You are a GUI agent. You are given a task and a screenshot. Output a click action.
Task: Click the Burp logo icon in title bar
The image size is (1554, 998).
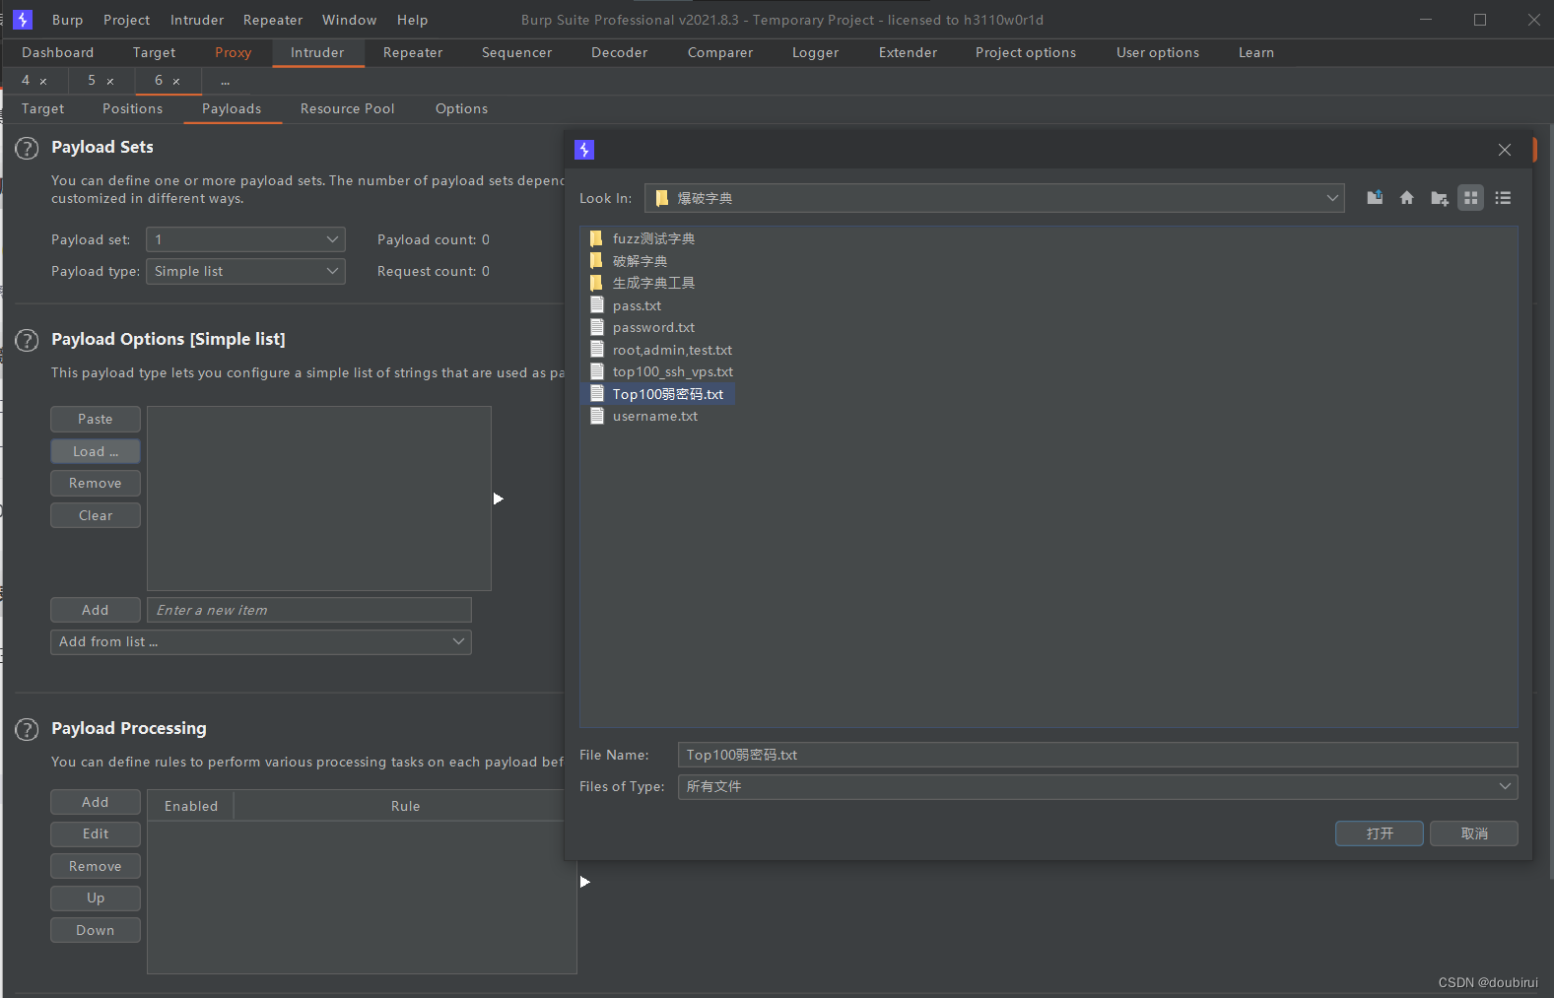click(x=23, y=20)
